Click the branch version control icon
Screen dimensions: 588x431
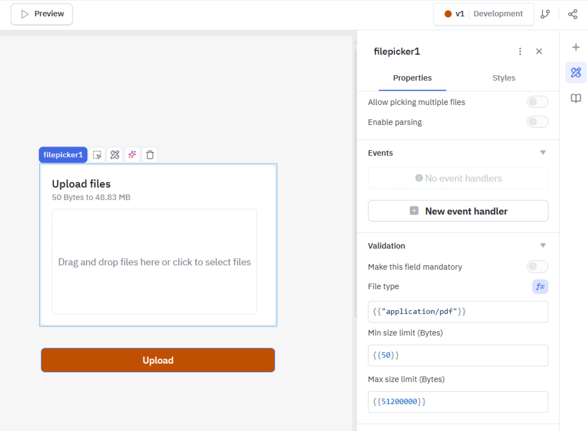[x=545, y=14]
